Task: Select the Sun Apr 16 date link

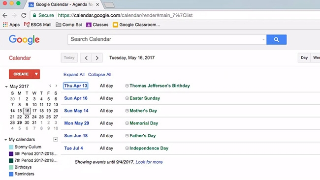Action: tap(76, 98)
